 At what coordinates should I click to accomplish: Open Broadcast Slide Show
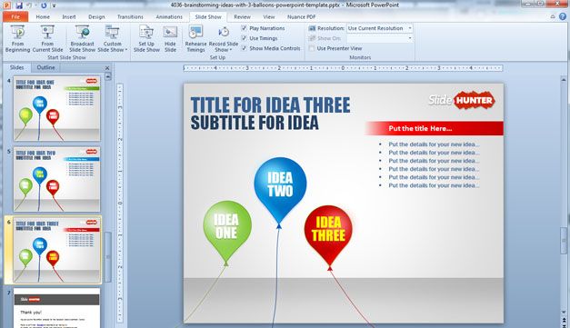point(82,39)
